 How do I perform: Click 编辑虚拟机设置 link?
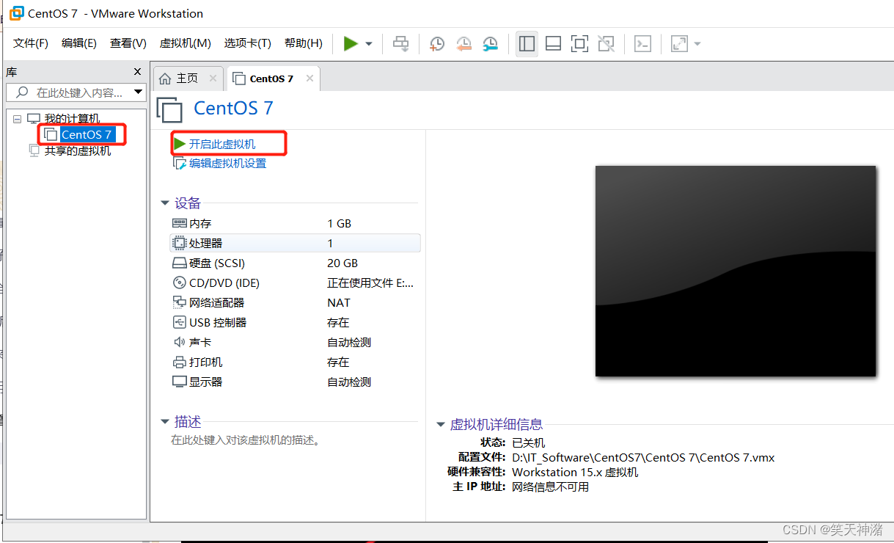tap(227, 163)
